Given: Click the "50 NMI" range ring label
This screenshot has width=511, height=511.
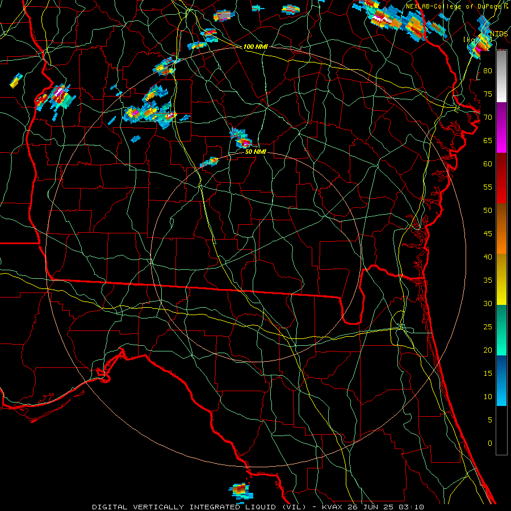Looking at the screenshot, I should pos(256,152).
